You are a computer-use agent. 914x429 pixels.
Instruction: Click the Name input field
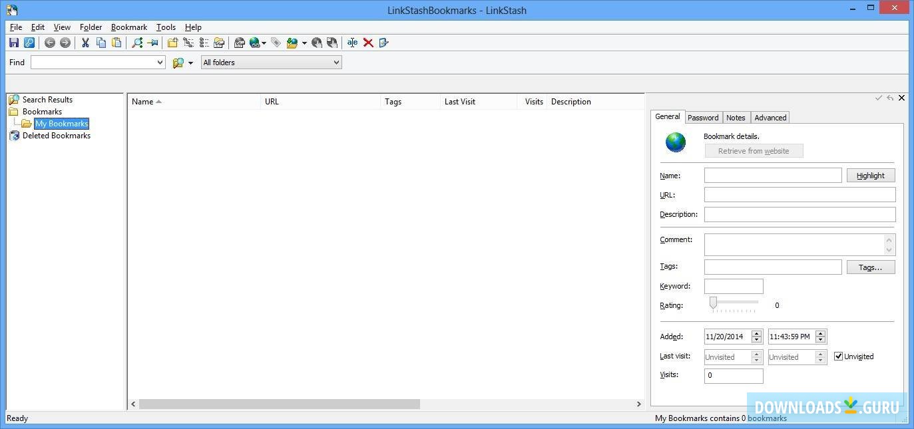point(773,175)
